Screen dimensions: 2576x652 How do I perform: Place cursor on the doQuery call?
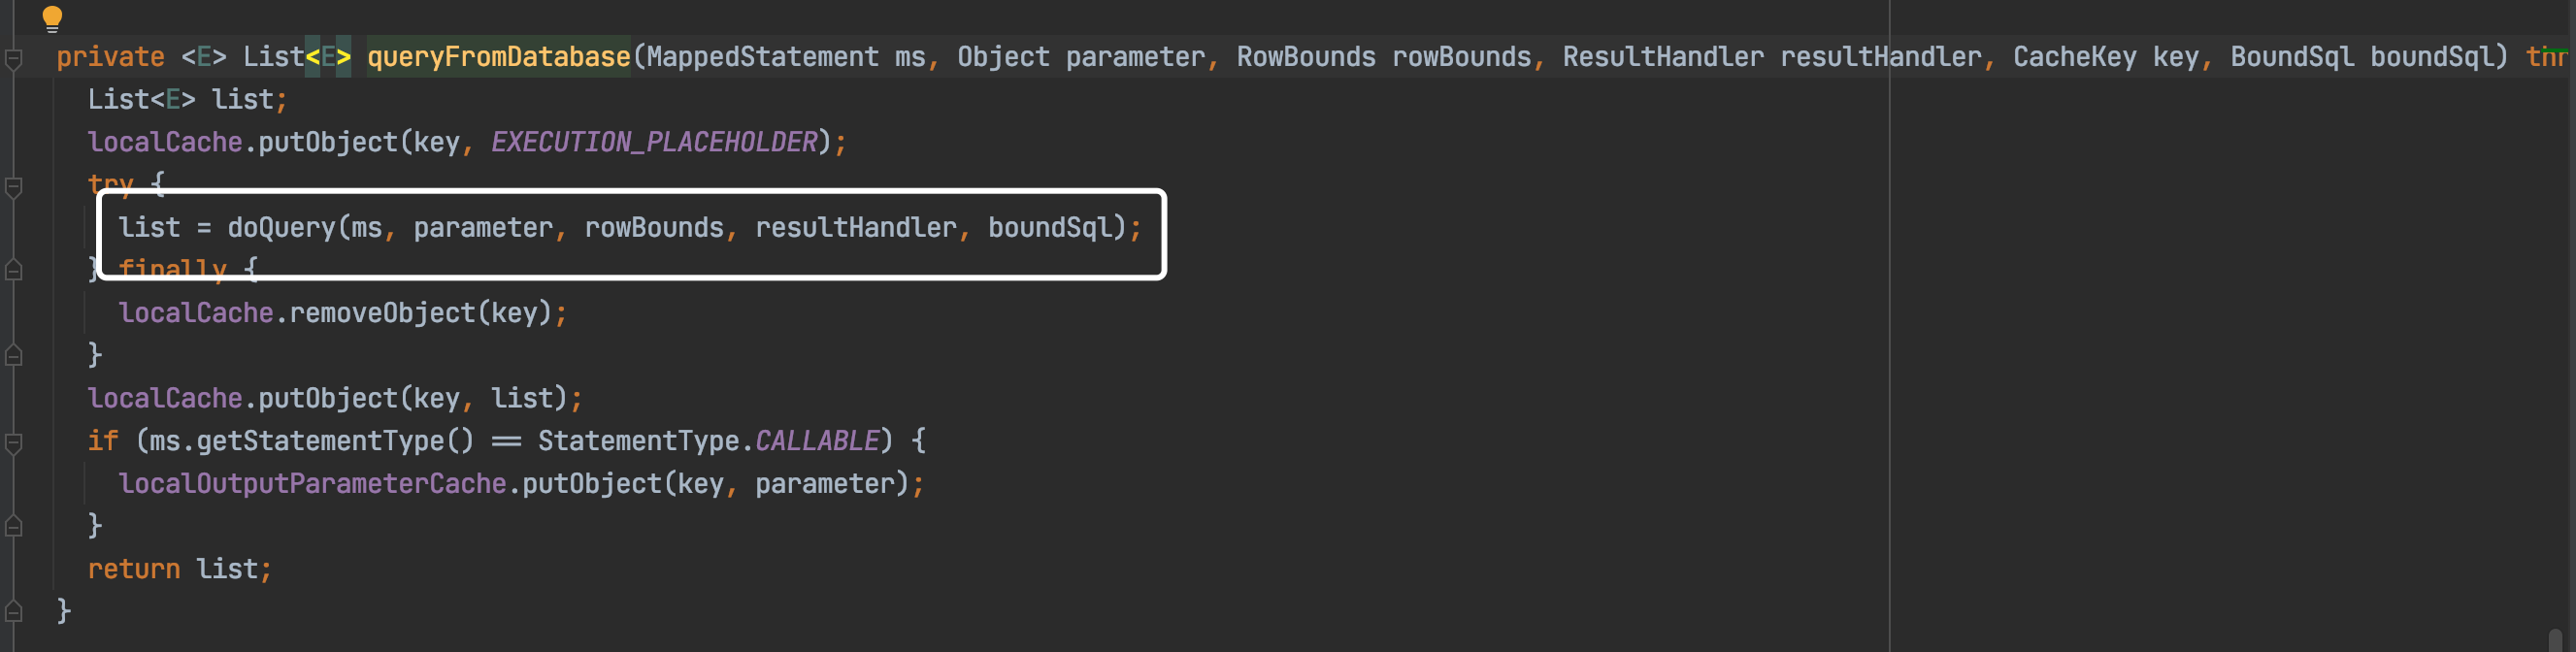281,228
